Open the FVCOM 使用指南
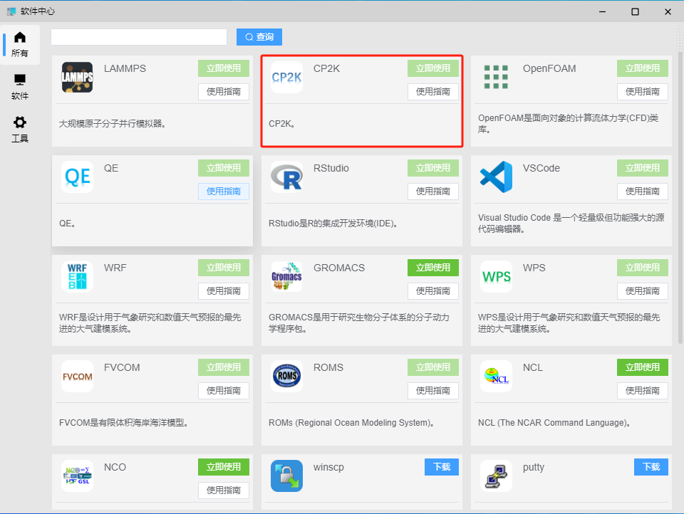 point(223,391)
